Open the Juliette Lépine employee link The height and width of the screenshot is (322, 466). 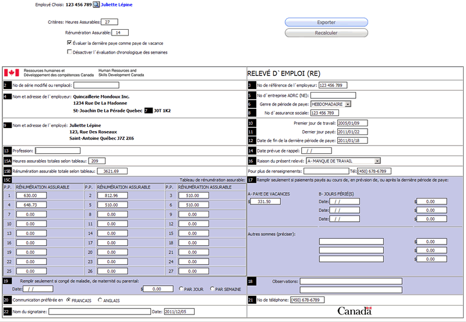tap(116, 5)
